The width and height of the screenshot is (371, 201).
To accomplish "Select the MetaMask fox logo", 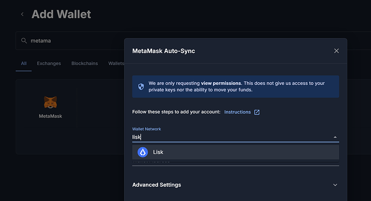I will click(51, 102).
